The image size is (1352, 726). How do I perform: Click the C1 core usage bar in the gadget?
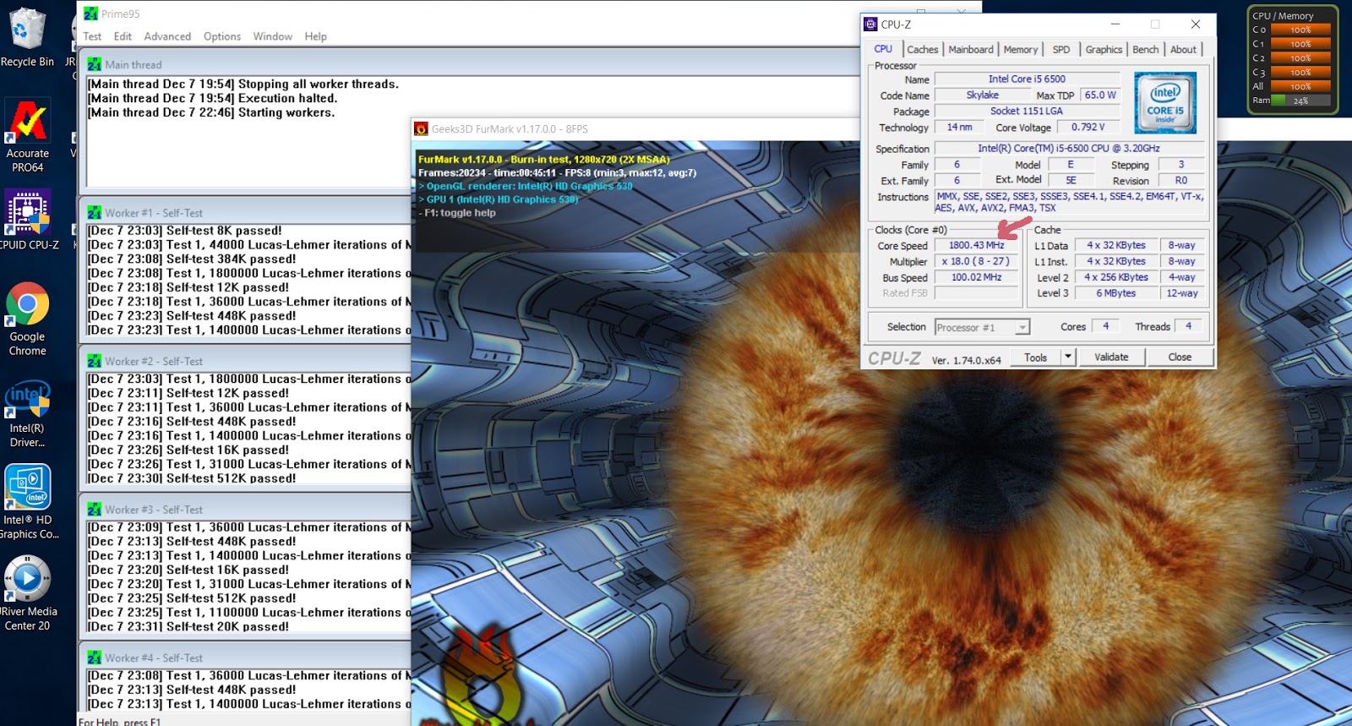1300,44
